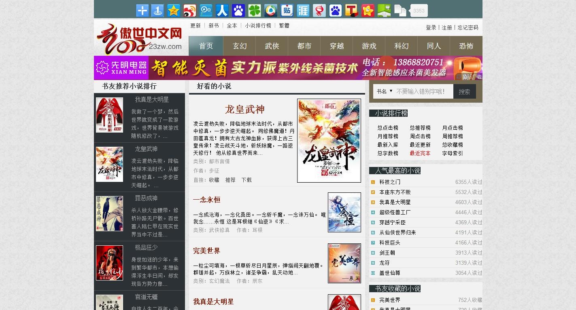Click the 登录 login link

431,27
